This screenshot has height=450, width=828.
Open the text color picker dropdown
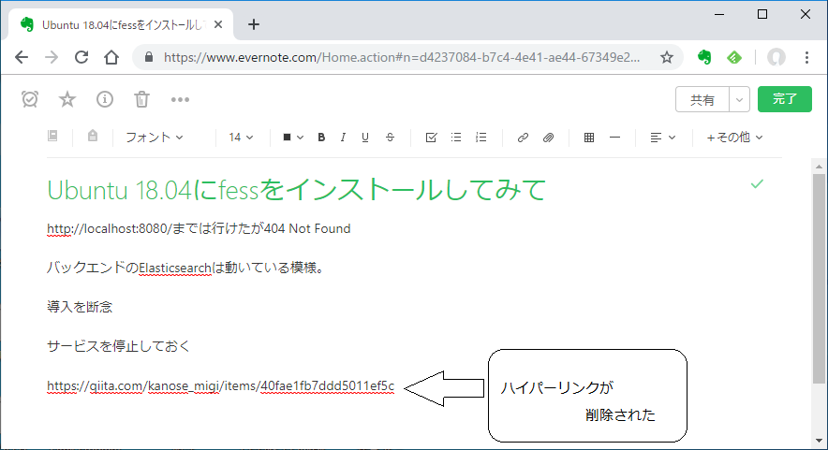pyautogui.click(x=293, y=138)
